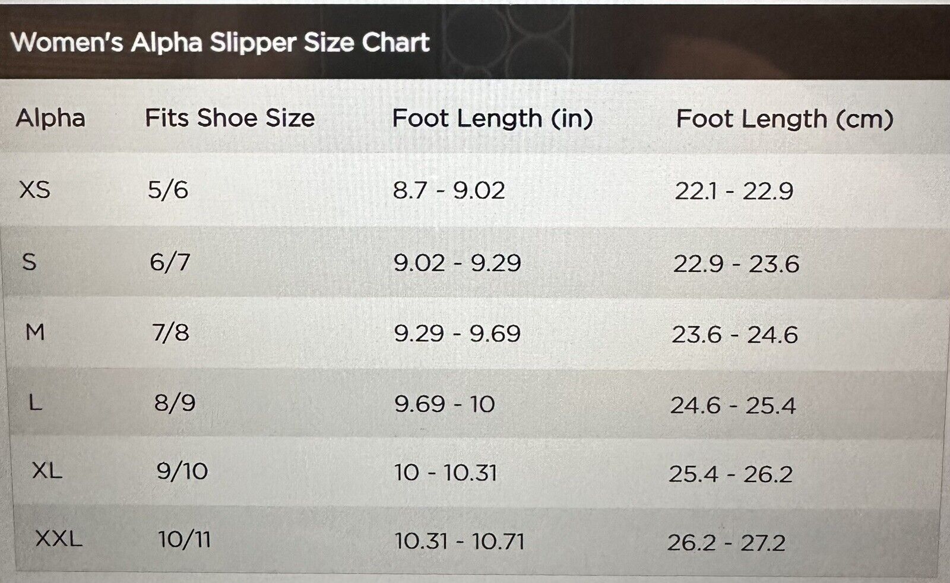The height and width of the screenshot is (583, 950).
Task: Click the 10.31 - 10.71 inch range
Action: click(x=460, y=541)
